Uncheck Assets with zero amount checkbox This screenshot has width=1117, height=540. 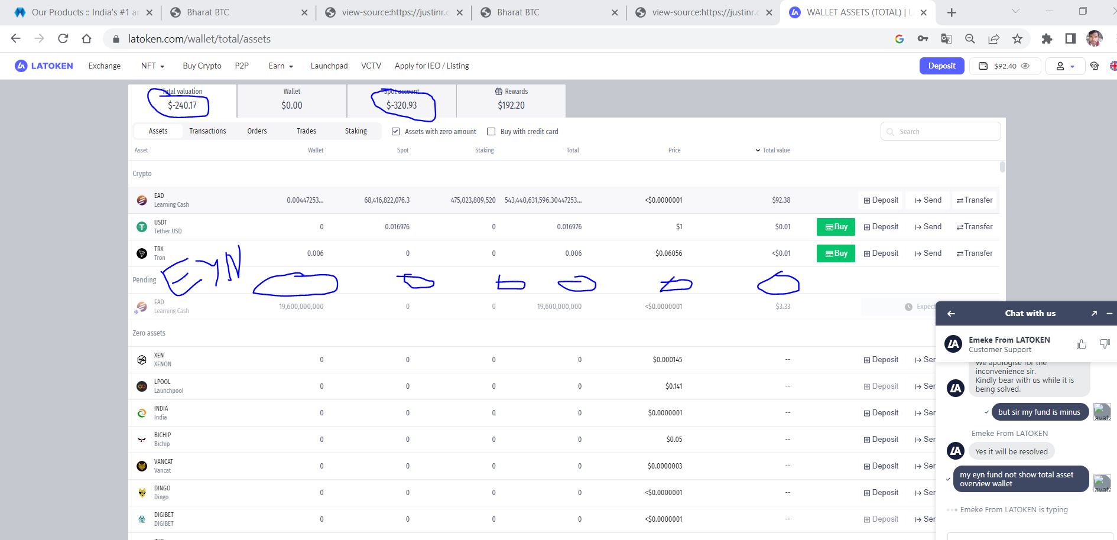(396, 131)
